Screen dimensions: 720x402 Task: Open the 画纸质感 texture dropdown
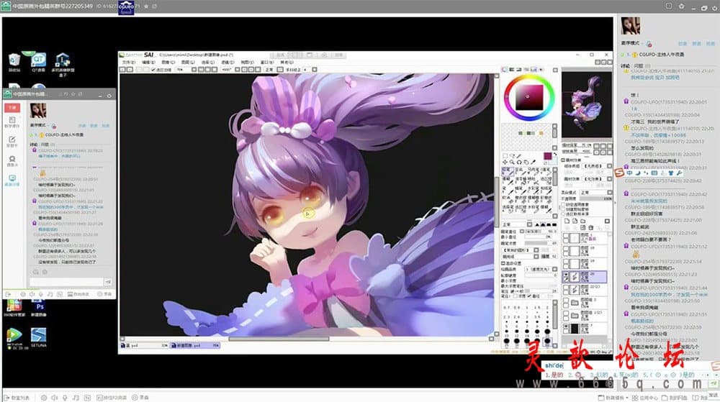pyautogui.click(x=597, y=166)
